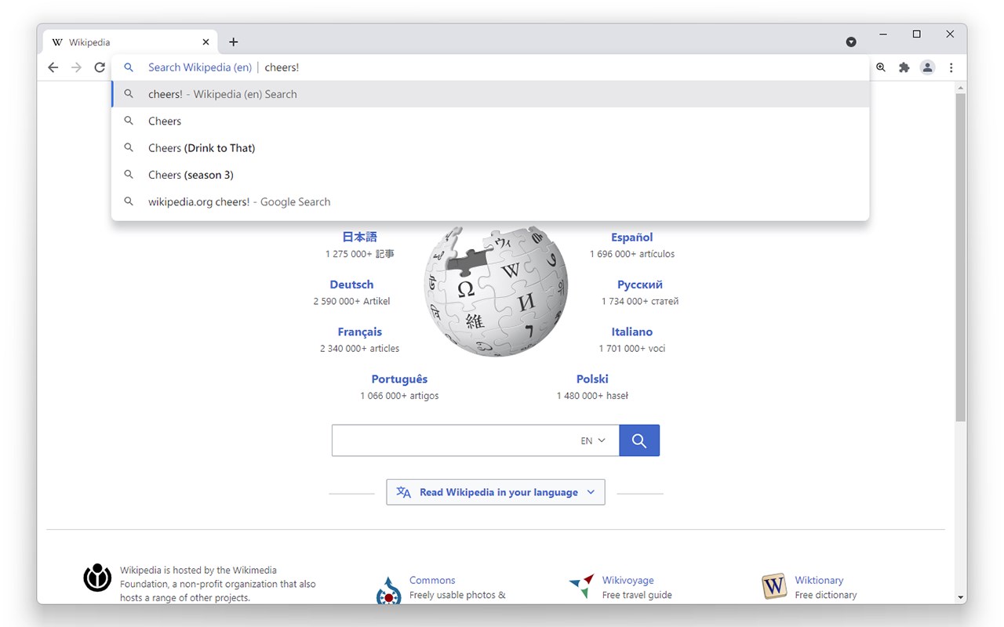Click the page vertical scrollbar thumb
The width and height of the screenshot is (1004, 627).
click(x=961, y=257)
